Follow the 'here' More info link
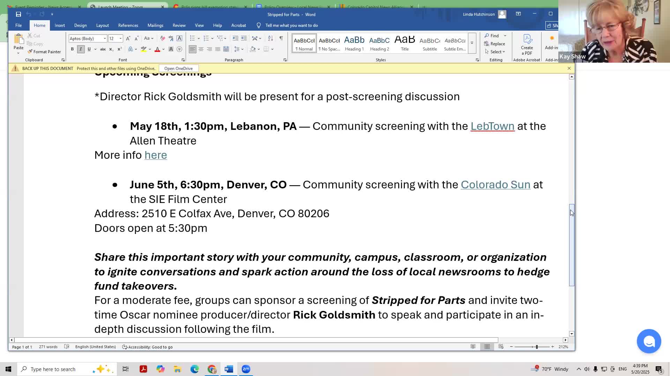The height and width of the screenshot is (376, 670). pyautogui.click(x=156, y=155)
